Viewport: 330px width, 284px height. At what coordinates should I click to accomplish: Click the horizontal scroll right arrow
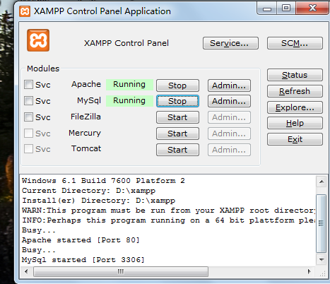pos(310,271)
